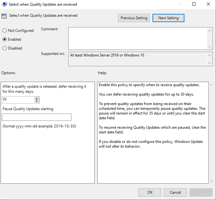
Task: Close the dialog window
Action: click(x=208, y=4)
